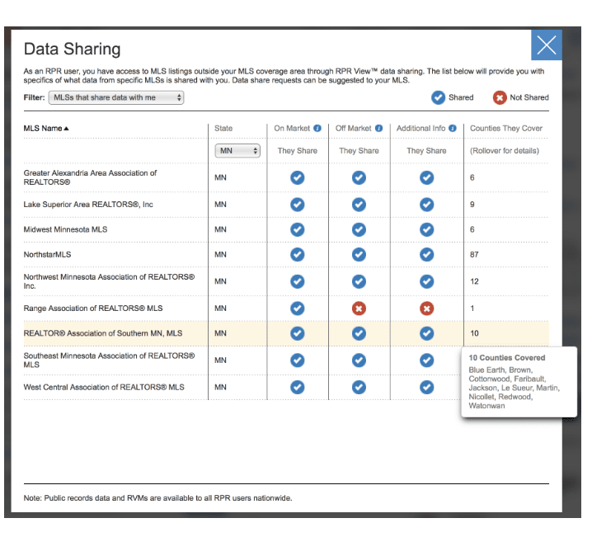Click the On Market info icon
This screenshot has width=592, height=537.
tap(317, 129)
